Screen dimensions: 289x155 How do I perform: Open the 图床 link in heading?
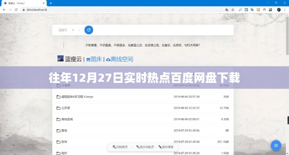94,59
